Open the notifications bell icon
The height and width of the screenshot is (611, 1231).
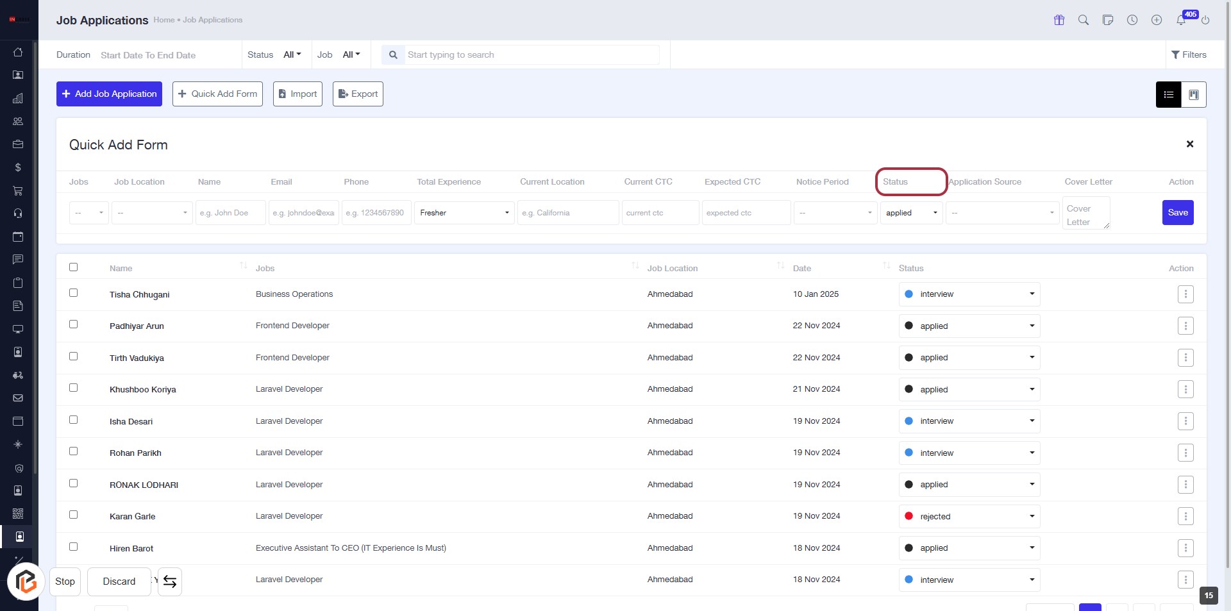(x=1181, y=20)
